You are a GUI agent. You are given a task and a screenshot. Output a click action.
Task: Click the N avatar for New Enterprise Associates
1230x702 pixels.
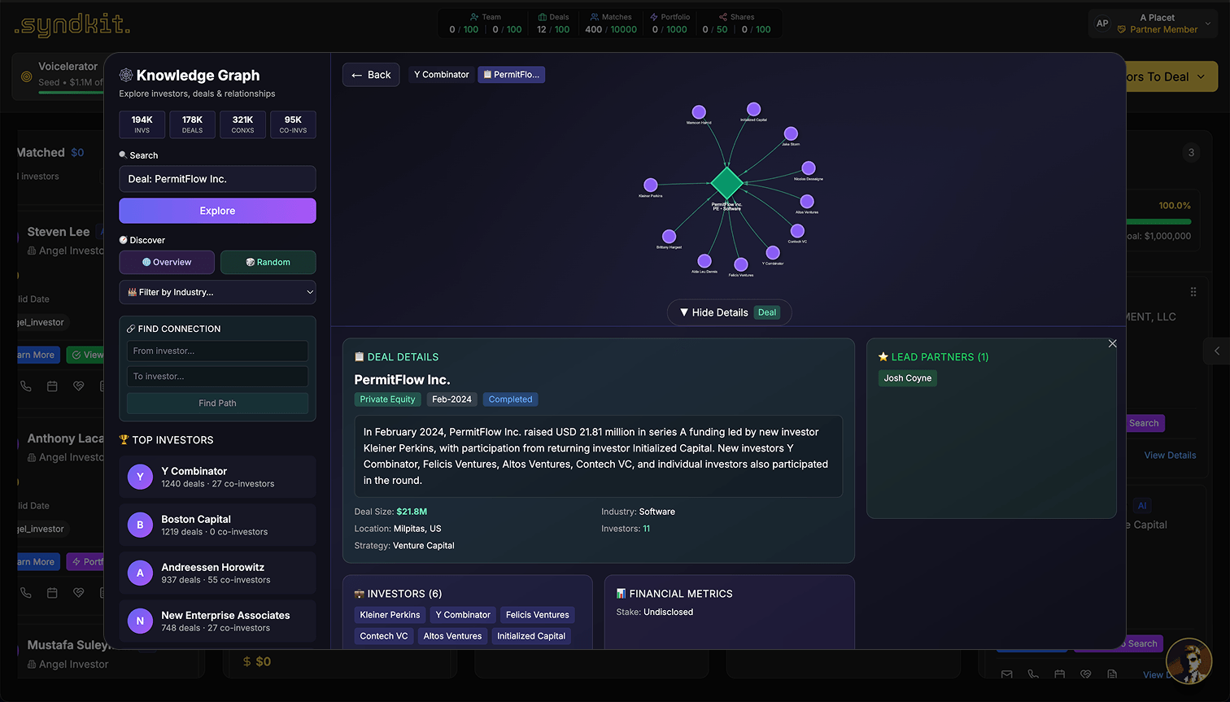[x=140, y=621]
